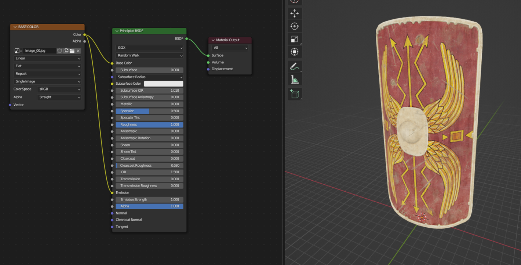Screen dimensions: 521x265
Task: Click the Subsurface Color white swatch
Action: [x=163, y=84]
